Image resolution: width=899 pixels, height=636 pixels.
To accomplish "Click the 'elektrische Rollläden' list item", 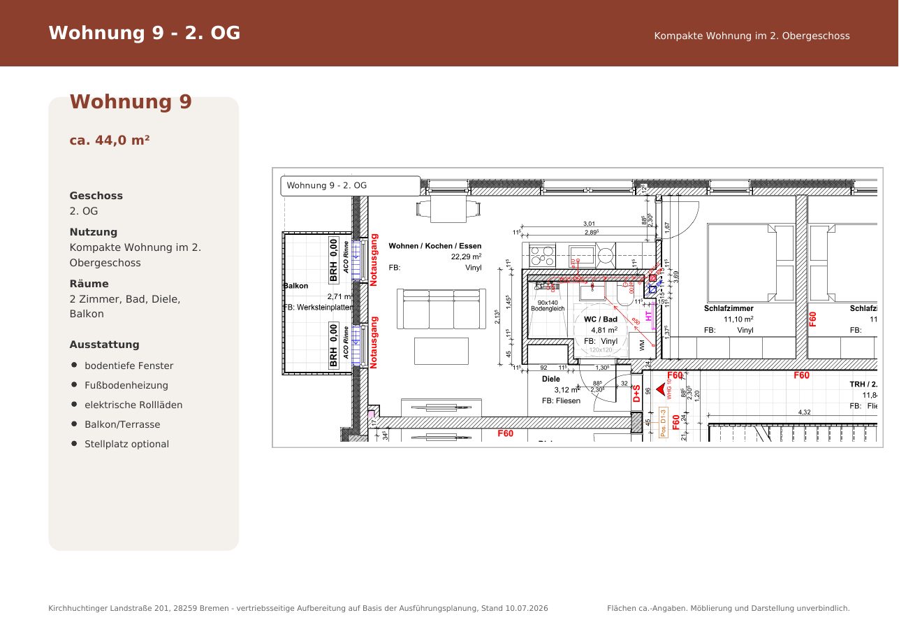I will tap(133, 405).
